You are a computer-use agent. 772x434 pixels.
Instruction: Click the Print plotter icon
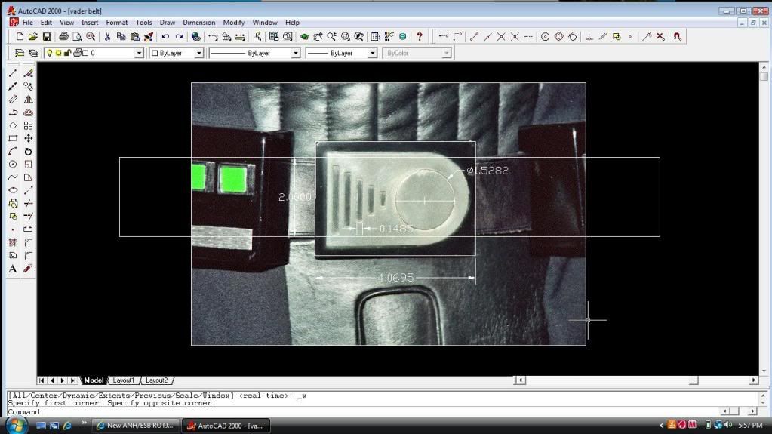pyautogui.click(x=63, y=36)
